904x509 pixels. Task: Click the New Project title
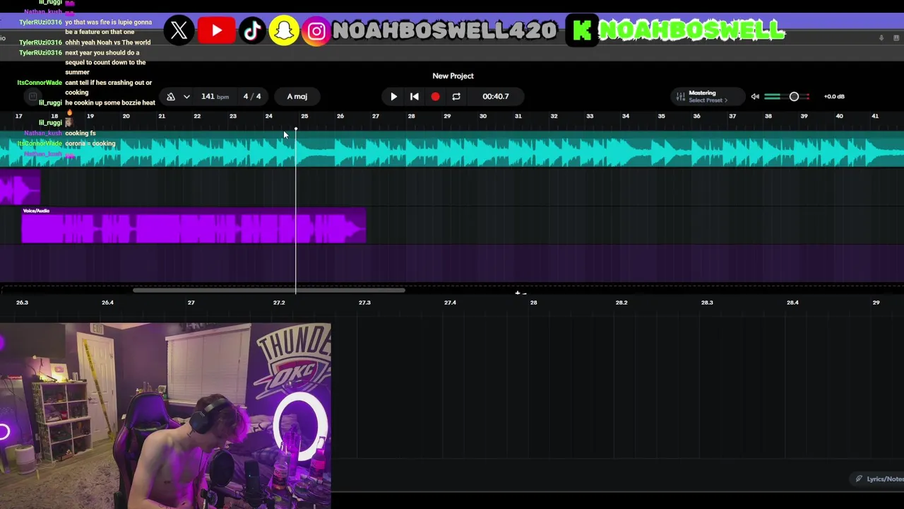(x=453, y=76)
